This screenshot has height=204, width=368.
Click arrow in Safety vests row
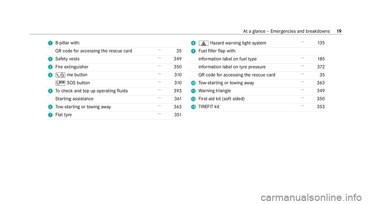159,58
